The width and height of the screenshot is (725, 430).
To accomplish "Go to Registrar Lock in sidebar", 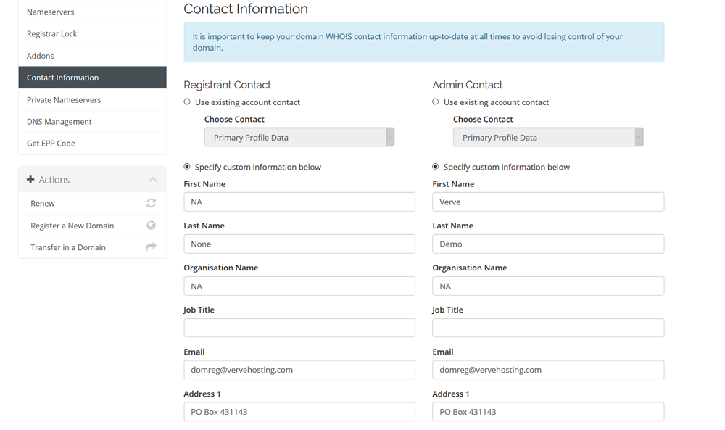I will coord(93,34).
